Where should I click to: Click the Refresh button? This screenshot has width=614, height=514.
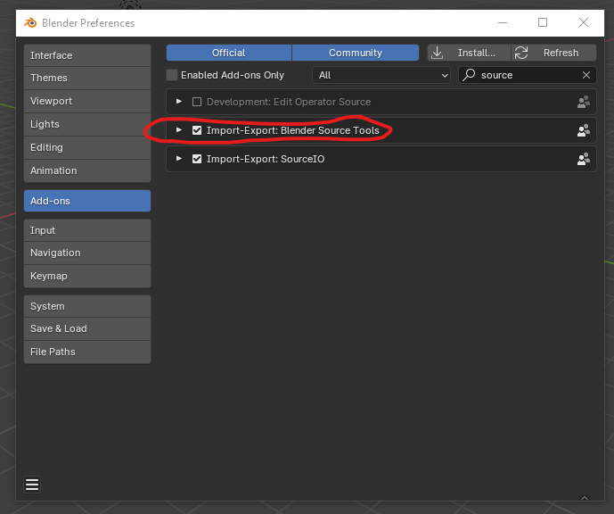tap(553, 53)
